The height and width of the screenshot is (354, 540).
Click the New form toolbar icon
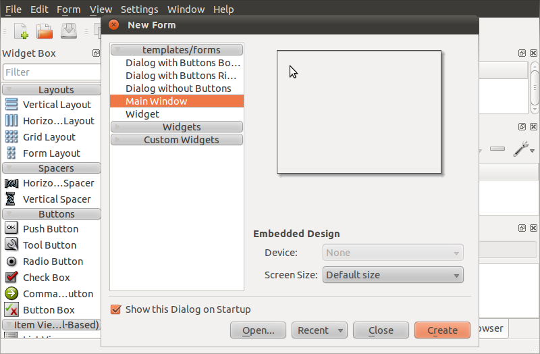22,31
